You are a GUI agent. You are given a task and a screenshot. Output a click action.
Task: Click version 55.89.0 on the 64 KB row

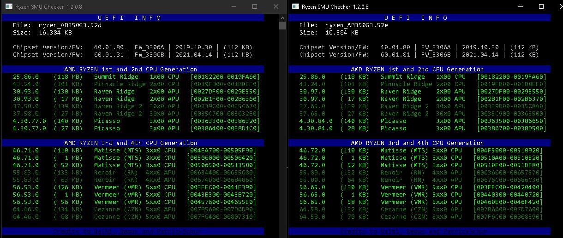312,180
